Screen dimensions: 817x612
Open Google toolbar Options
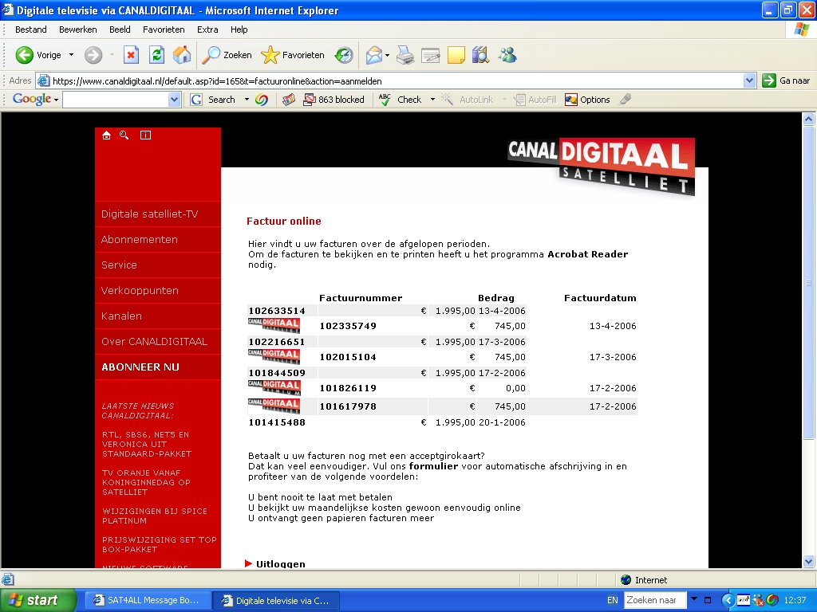pos(587,100)
